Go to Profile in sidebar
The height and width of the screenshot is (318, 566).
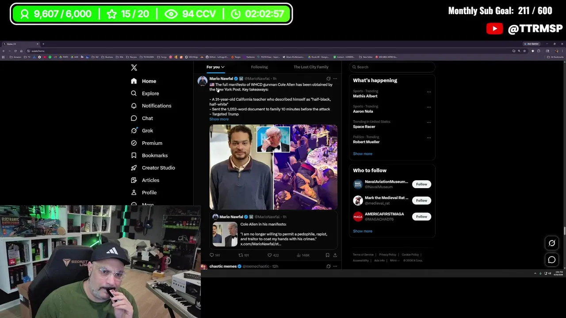coord(144,193)
